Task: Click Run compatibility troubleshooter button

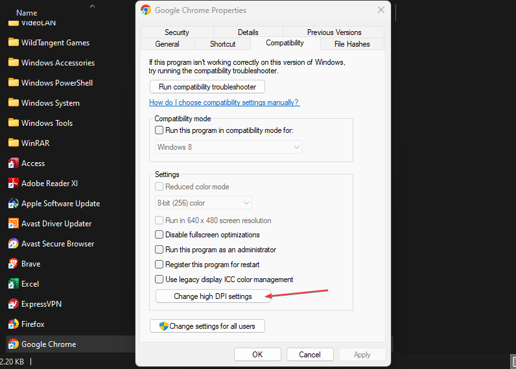Action: pyautogui.click(x=207, y=87)
